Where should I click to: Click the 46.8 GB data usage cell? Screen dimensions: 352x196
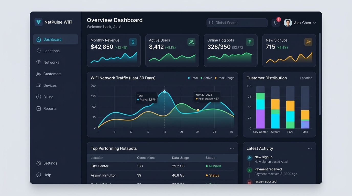(x=178, y=175)
